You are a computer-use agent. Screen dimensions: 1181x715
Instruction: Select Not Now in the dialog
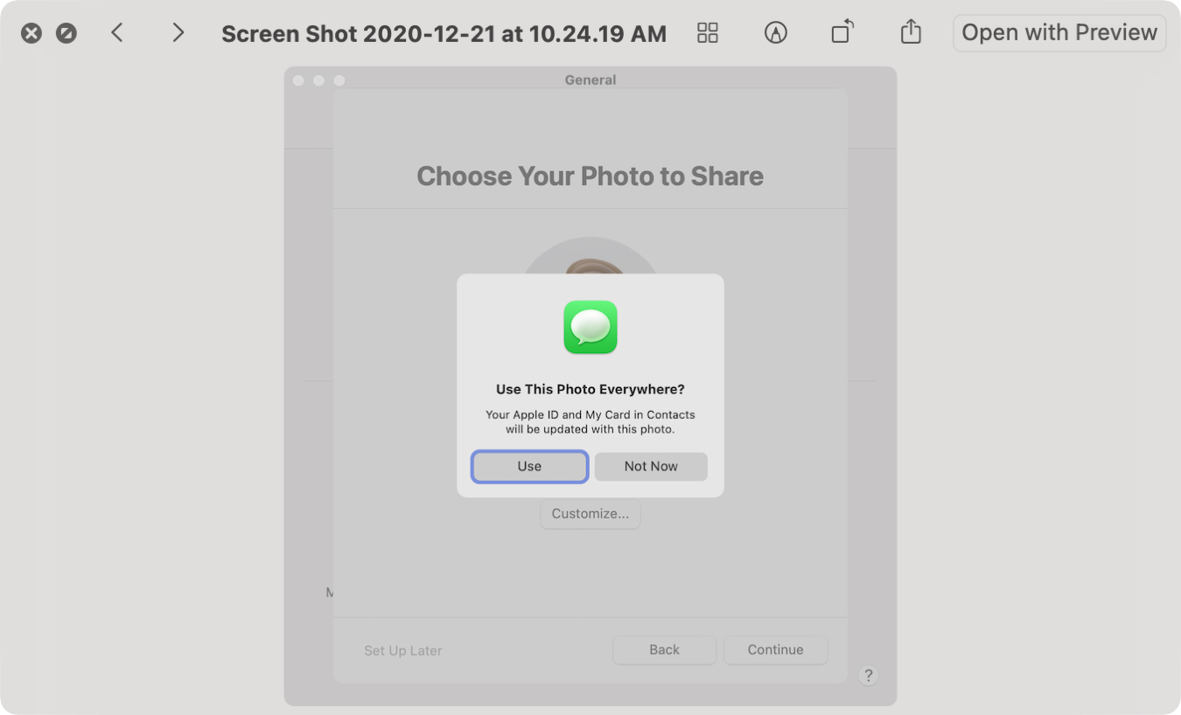point(651,467)
